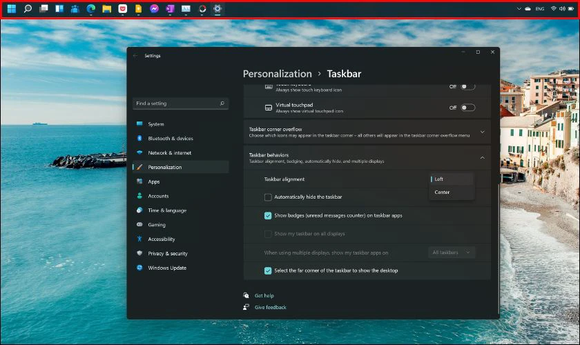Select Personalization in the sidebar
580x345 pixels.
[x=180, y=167]
